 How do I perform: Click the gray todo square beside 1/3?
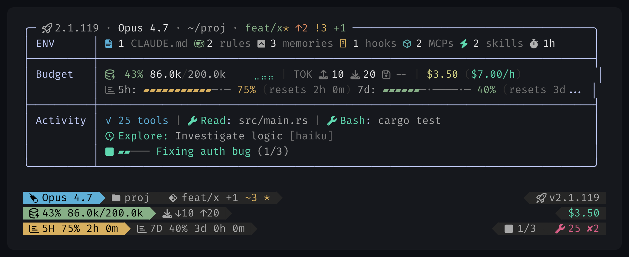[x=509, y=229]
